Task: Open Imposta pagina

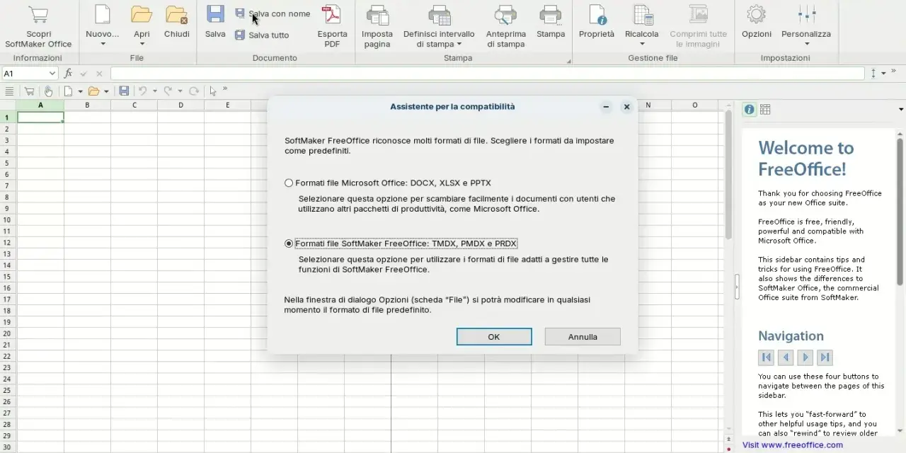Action: click(x=377, y=27)
